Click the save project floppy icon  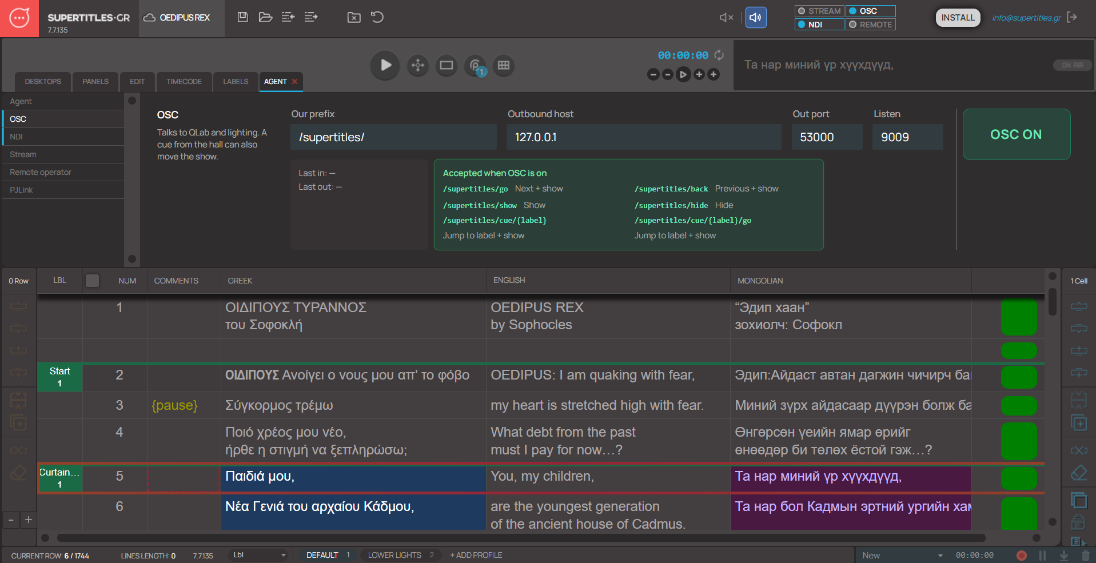[x=243, y=17]
